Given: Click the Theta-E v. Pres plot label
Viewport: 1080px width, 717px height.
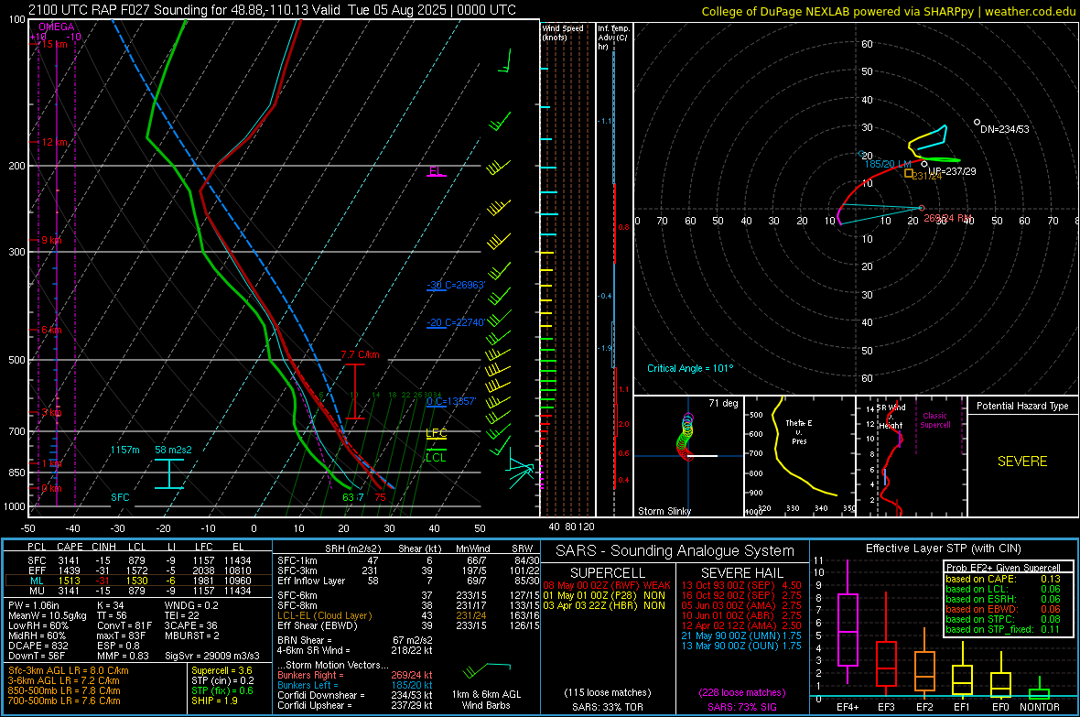Looking at the screenshot, I should (799, 431).
